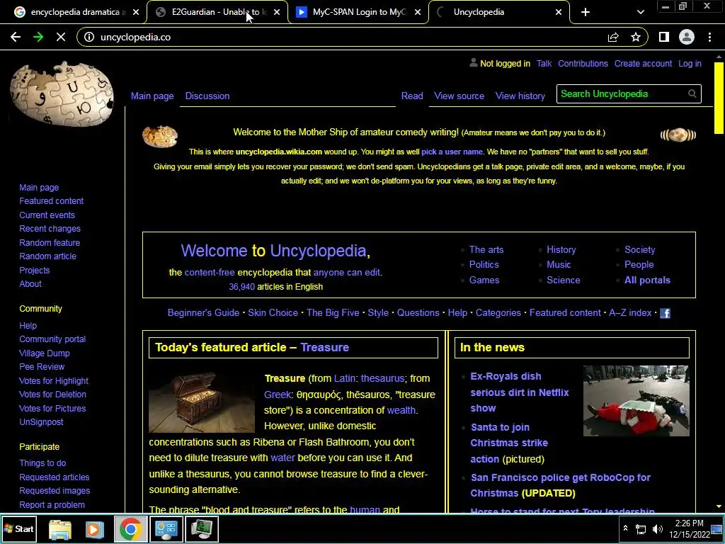
Task: Open the View source tab
Action: (459, 96)
